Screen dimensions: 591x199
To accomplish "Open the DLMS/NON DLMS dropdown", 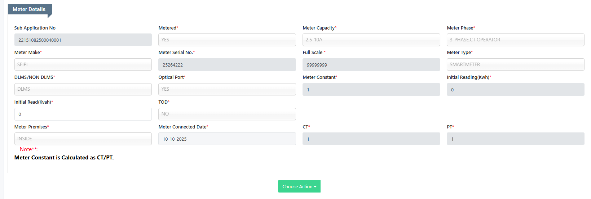I will pyautogui.click(x=83, y=89).
